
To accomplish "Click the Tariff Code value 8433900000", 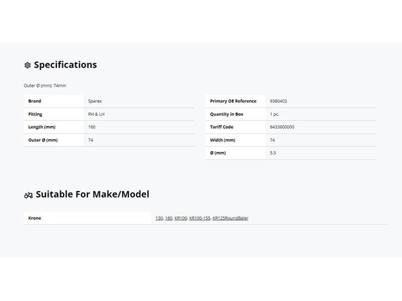I will [282, 127].
